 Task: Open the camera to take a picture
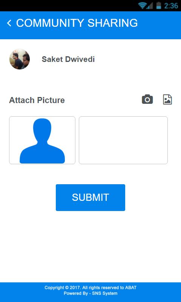pos(147,99)
